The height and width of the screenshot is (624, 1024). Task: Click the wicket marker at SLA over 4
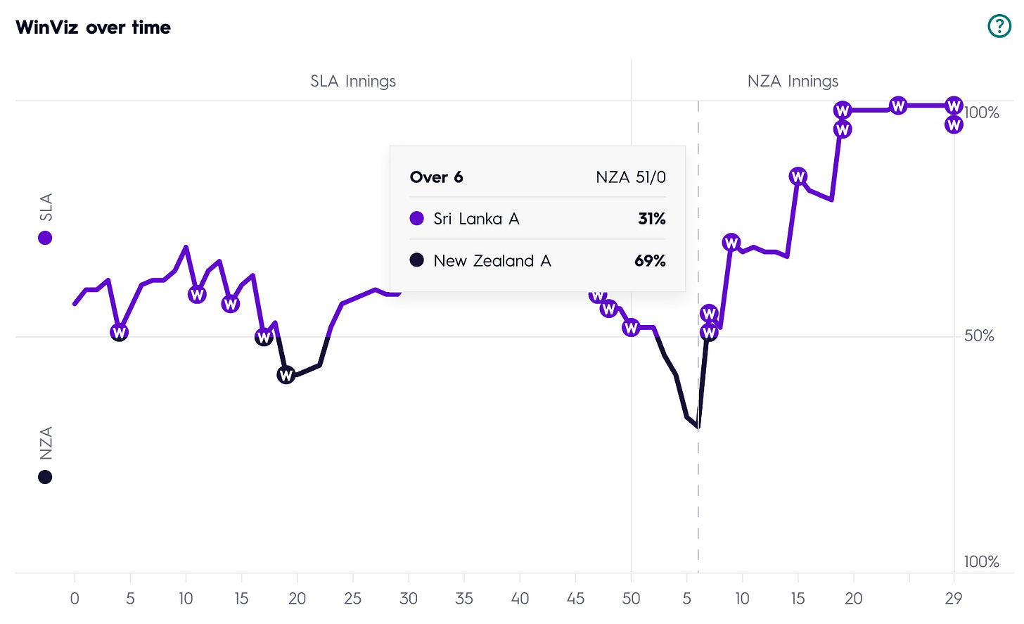pos(120,333)
